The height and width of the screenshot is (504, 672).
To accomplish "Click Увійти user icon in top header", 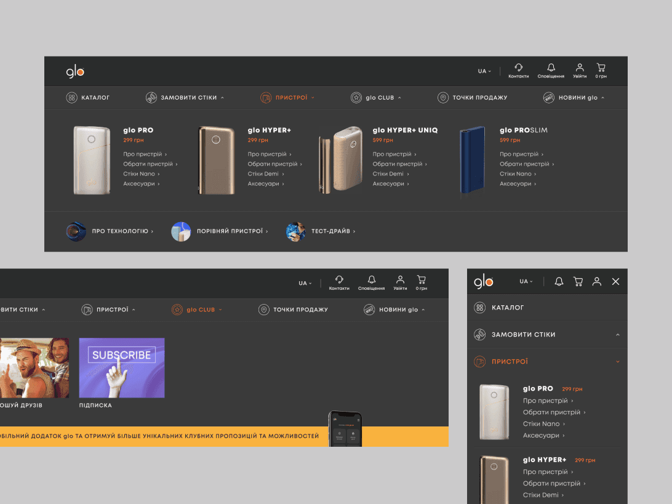I will [x=580, y=67].
